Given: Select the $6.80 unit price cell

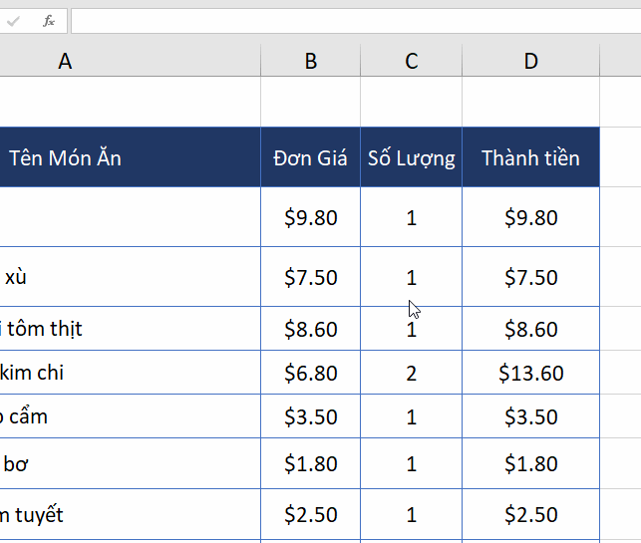Looking at the screenshot, I should (311, 373).
